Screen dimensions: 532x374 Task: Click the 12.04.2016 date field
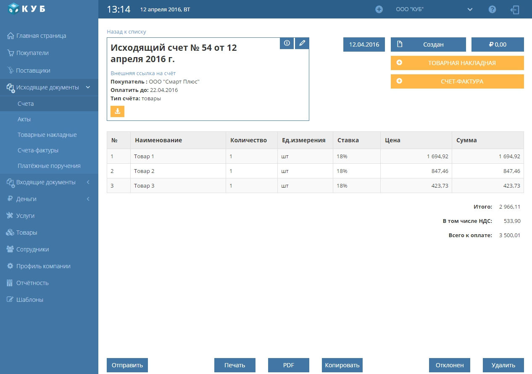click(364, 44)
